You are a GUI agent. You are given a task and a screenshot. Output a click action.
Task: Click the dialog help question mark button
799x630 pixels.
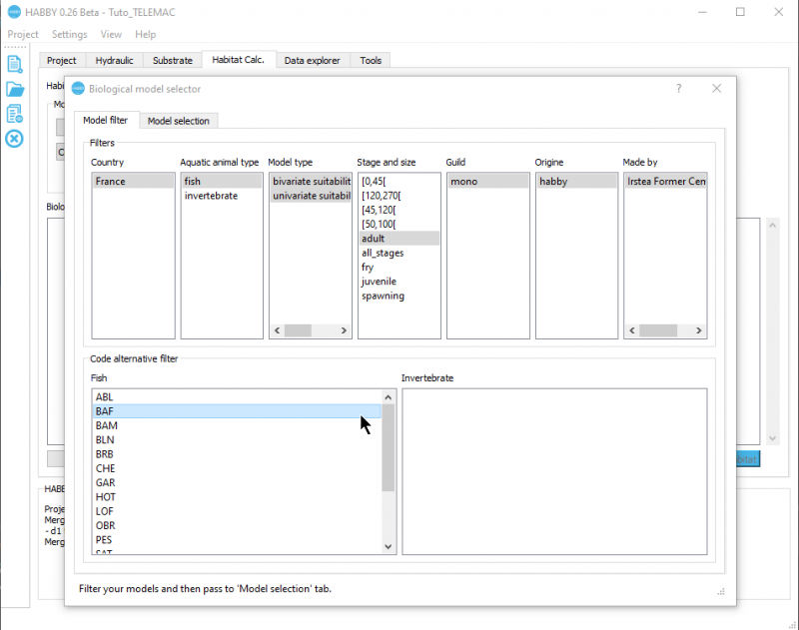pos(679,88)
